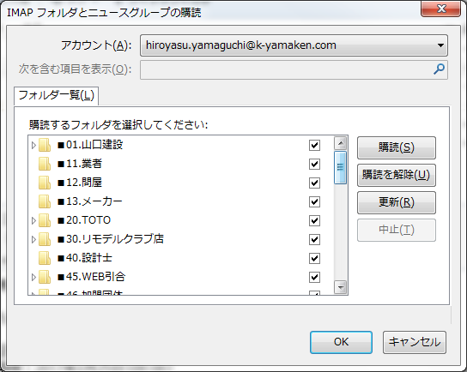
Task: Expand the ■45.WEB引合 folder tree
Action: [33, 277]
